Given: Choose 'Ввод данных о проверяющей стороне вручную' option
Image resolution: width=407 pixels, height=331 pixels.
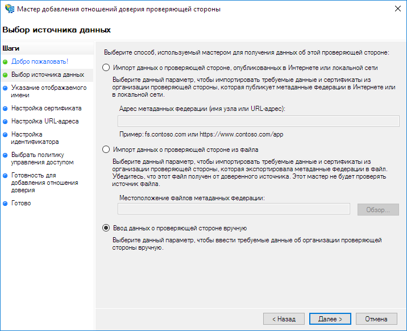Looking at the screenshot, I should tap(106, 228).
